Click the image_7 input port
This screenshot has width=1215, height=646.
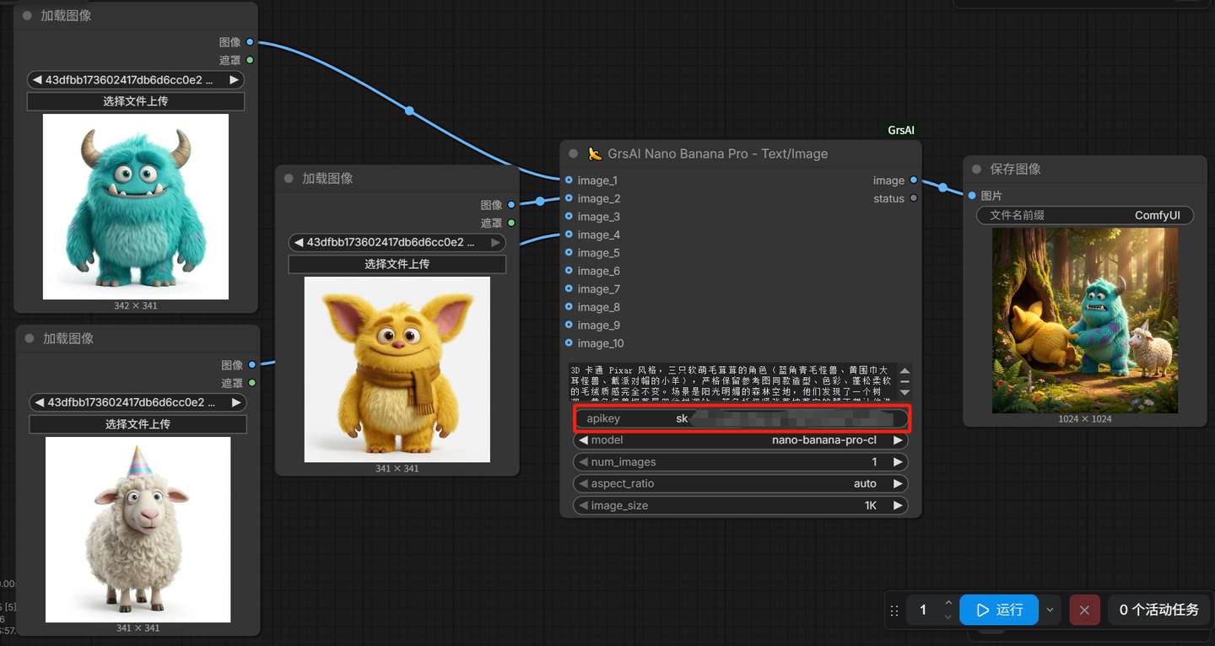[x=569, y=289]
